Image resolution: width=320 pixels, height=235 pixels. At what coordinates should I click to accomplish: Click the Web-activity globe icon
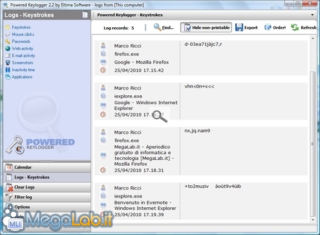click(x=8, y=49)
